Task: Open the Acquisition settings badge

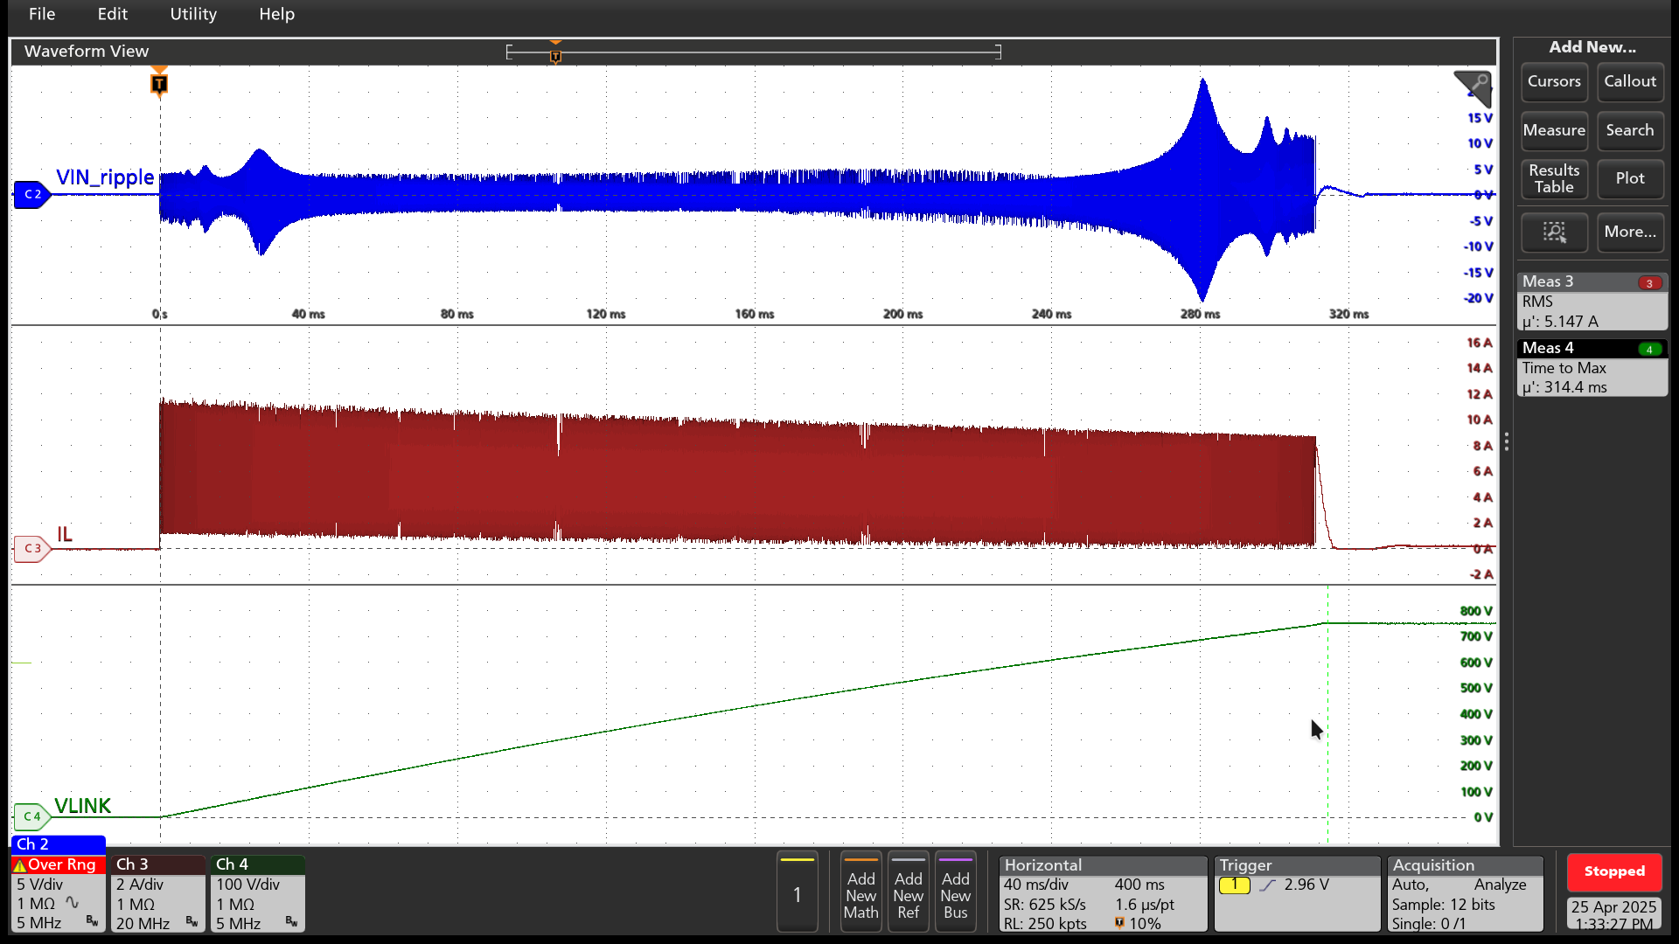Action: pyautogui.click(x=1465, y=893)
